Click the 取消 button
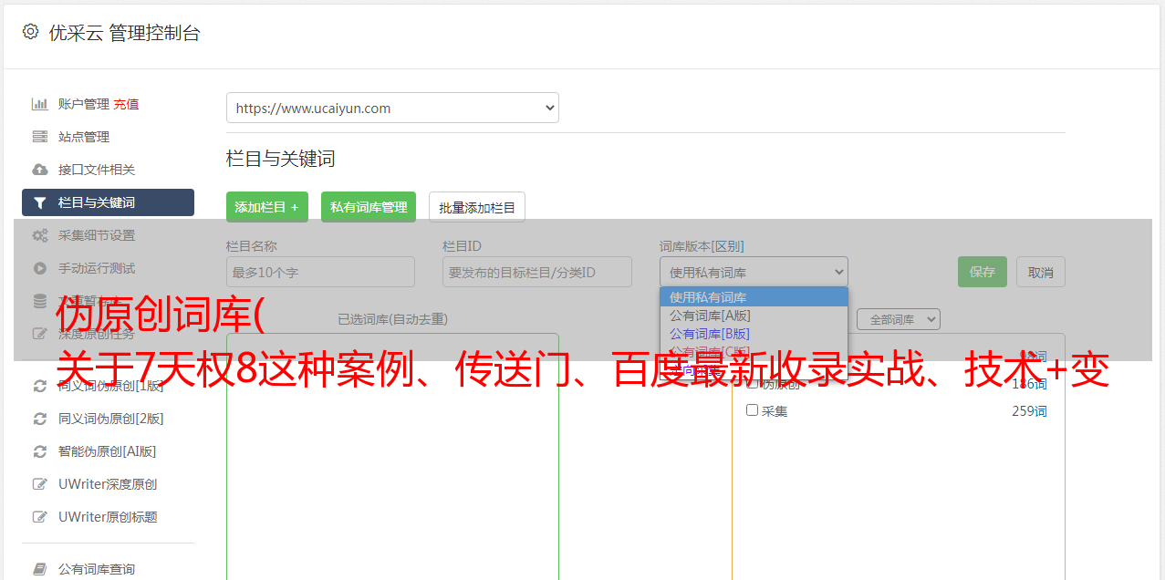 (1041, 272)
